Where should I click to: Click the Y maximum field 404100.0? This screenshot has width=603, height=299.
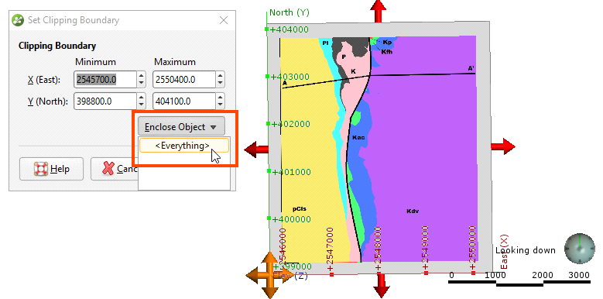(x=183, y=101)
